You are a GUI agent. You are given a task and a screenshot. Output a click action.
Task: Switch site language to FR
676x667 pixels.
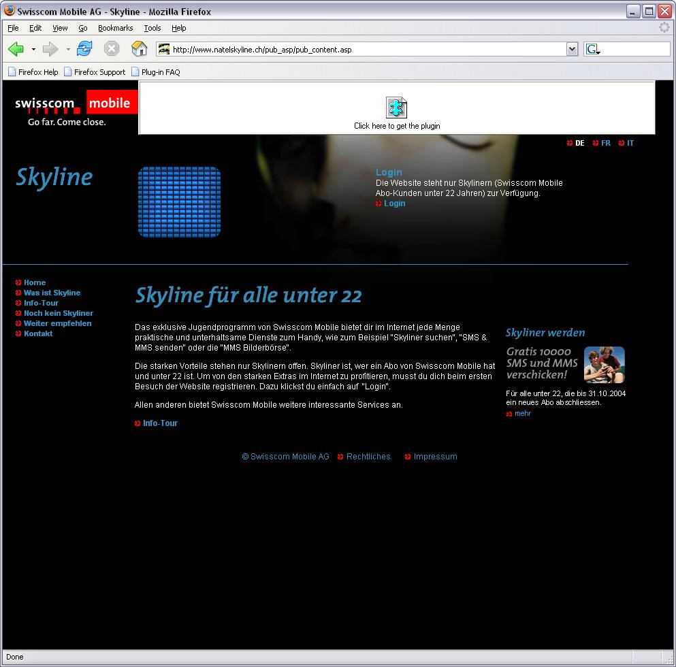pos(605,143)
